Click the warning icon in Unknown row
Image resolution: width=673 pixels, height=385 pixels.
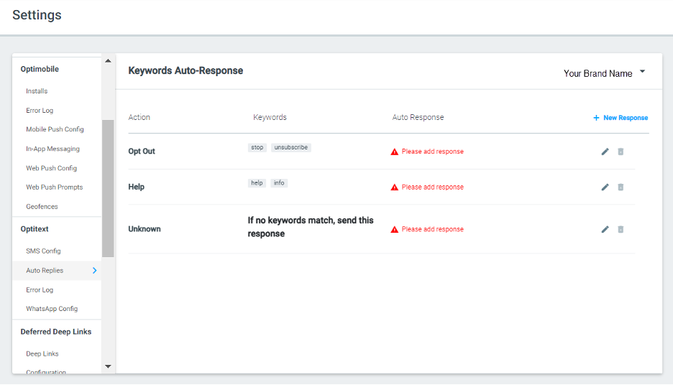[395, 229]
